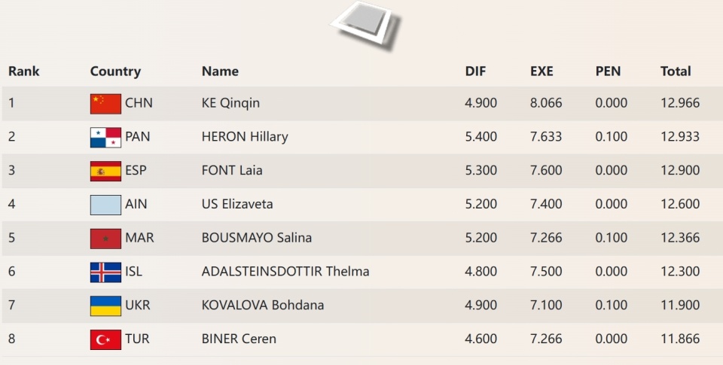The image size is (723, 365).
Task: Click the Panama flag icon
Action: pos(105,137)
